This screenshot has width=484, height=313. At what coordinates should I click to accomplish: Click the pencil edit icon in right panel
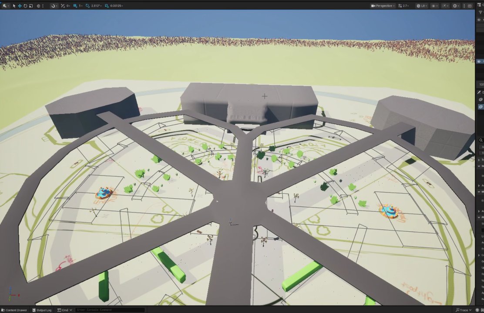click(479, 92)
